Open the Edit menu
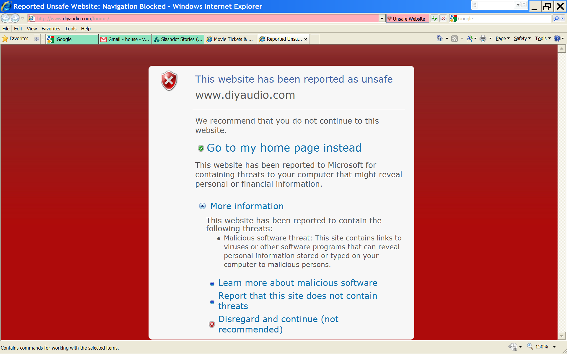Image resolution: width=567 pixels, height=354 pixels. click(x=18, y=29)
